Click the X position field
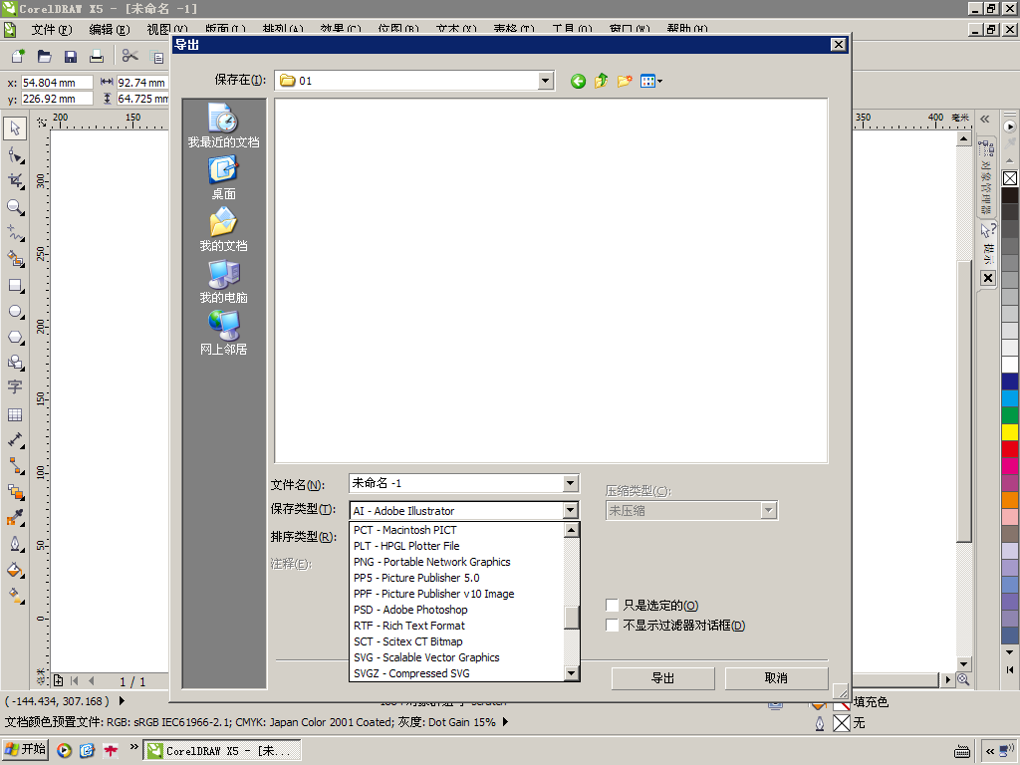This screenshot has width=1020, height=765. click(57, 83)
